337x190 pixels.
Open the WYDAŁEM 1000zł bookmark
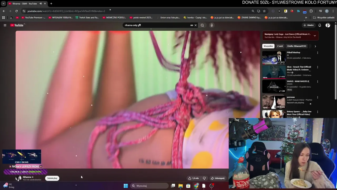(x=60, y=18)
